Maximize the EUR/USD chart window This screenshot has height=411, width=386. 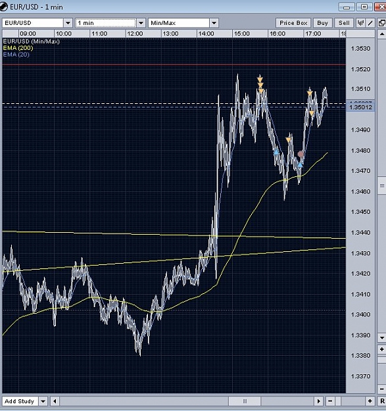(364, 7)
